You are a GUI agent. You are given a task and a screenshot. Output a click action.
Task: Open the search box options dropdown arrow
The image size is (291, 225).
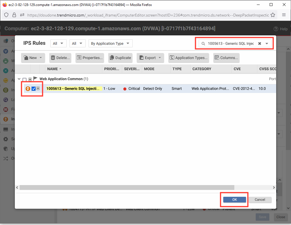point(267,43)
